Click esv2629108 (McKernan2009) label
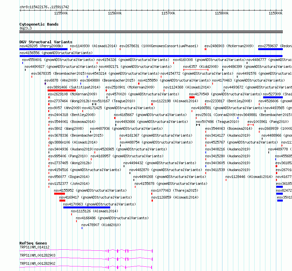The height and width of the screenshot is (271, 292). 73,94
